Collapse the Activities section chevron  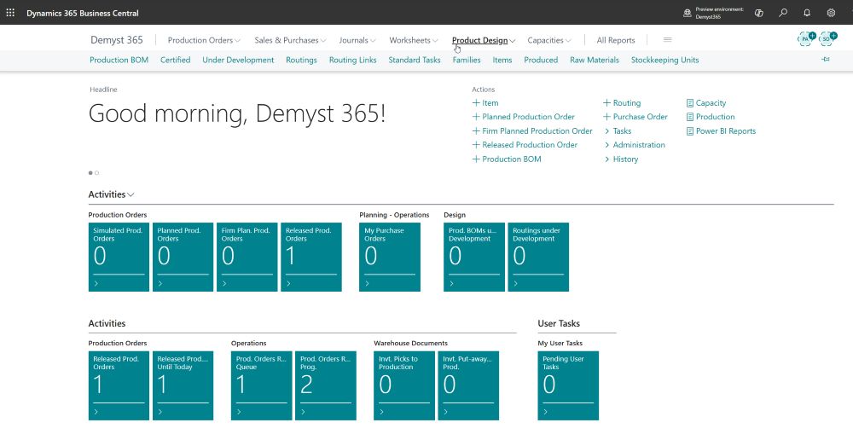(x=131, y=194)
